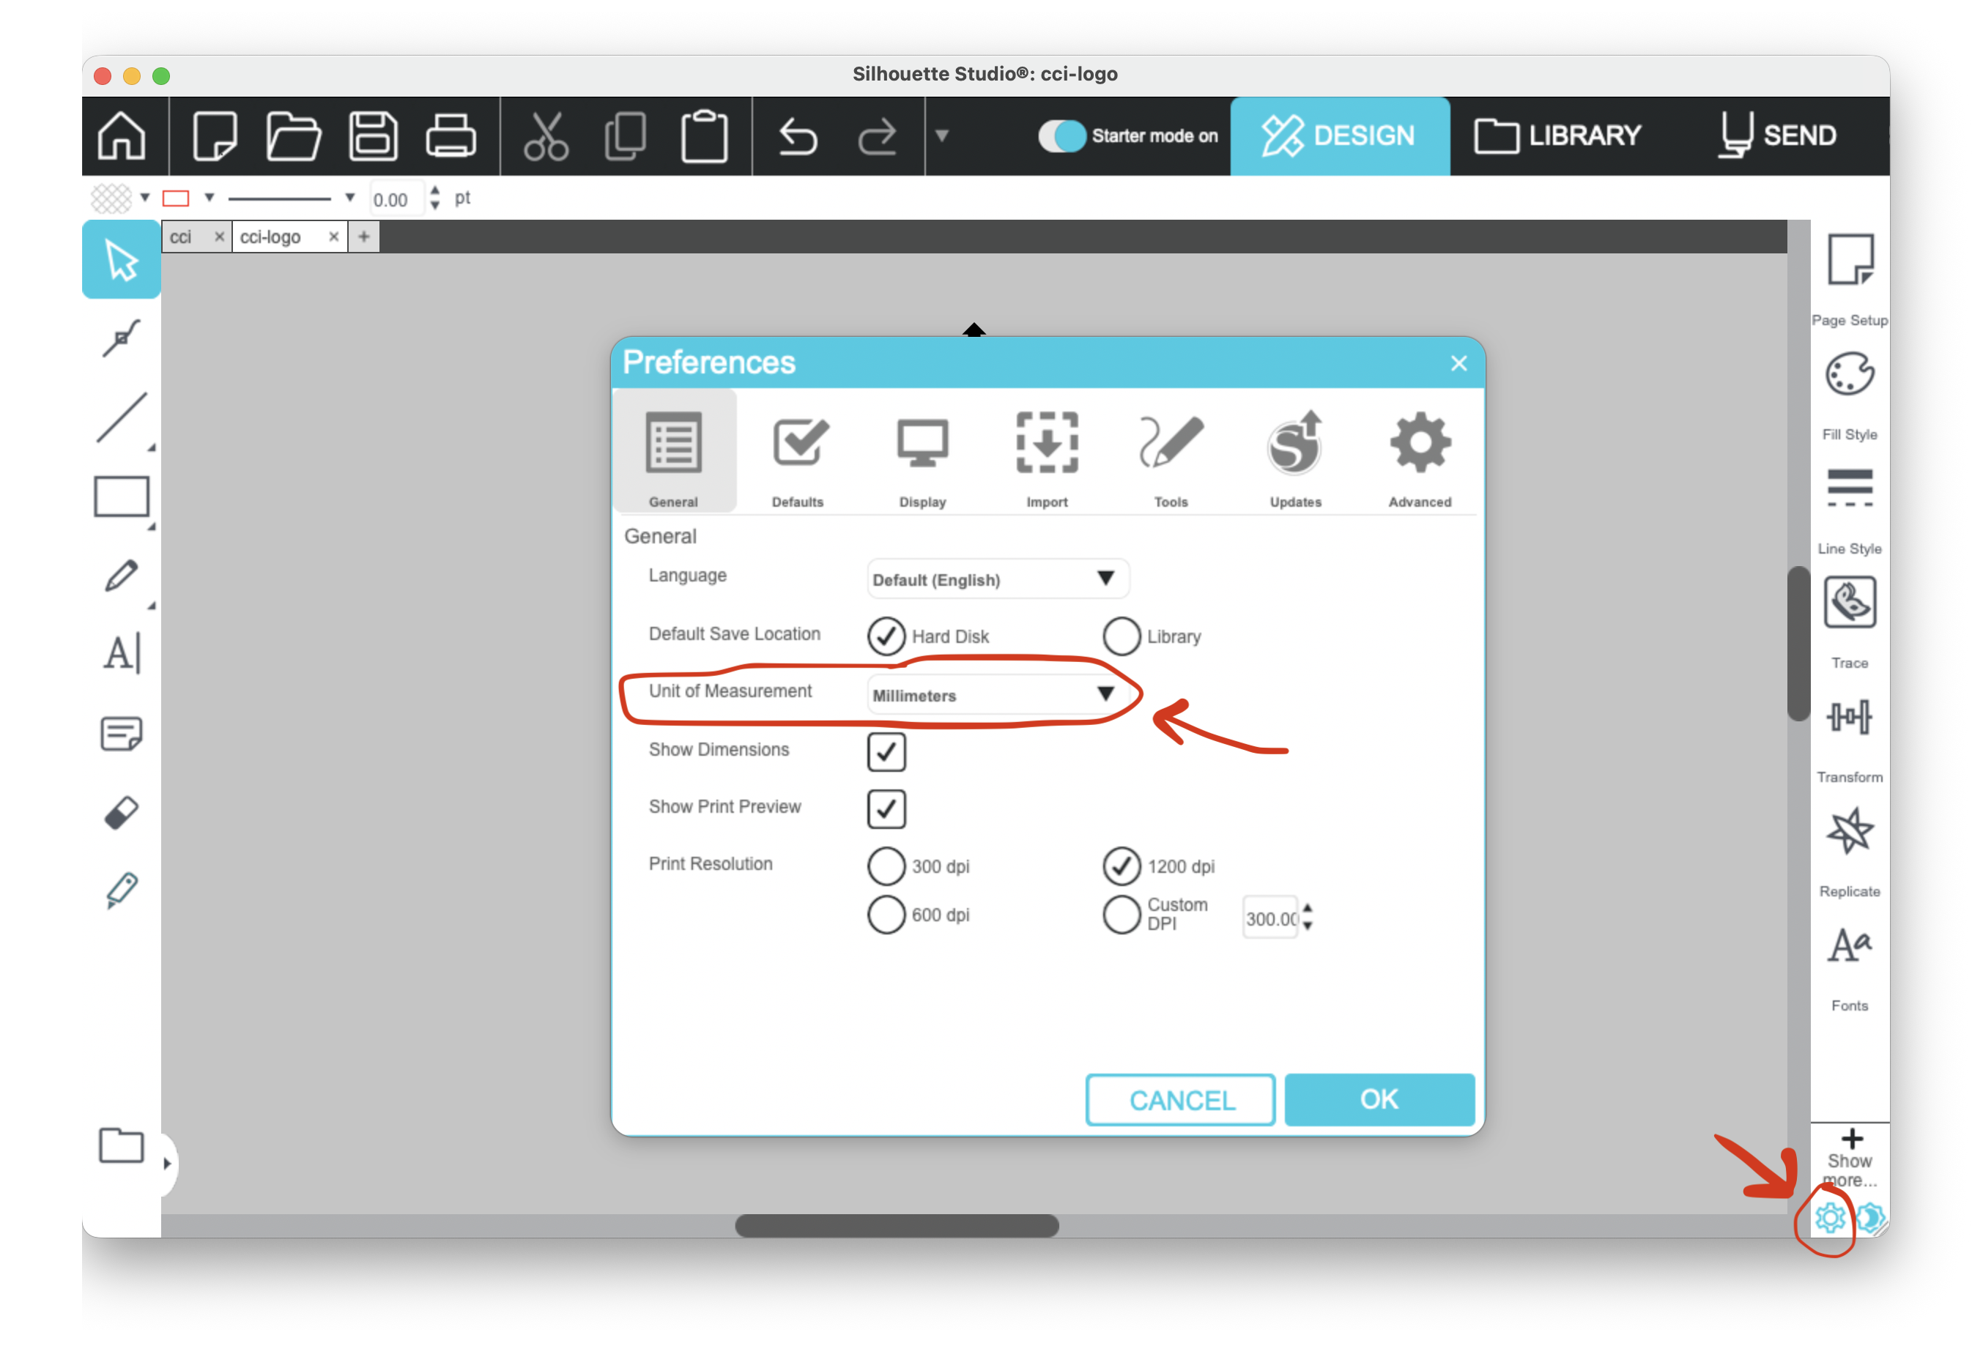Viewport: 1972px width, 1346px height.
Task: Select the 300 dpi print resolution
Action: click(x=886, y=866)
